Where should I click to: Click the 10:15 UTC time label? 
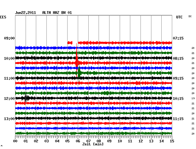click(178, 99)
